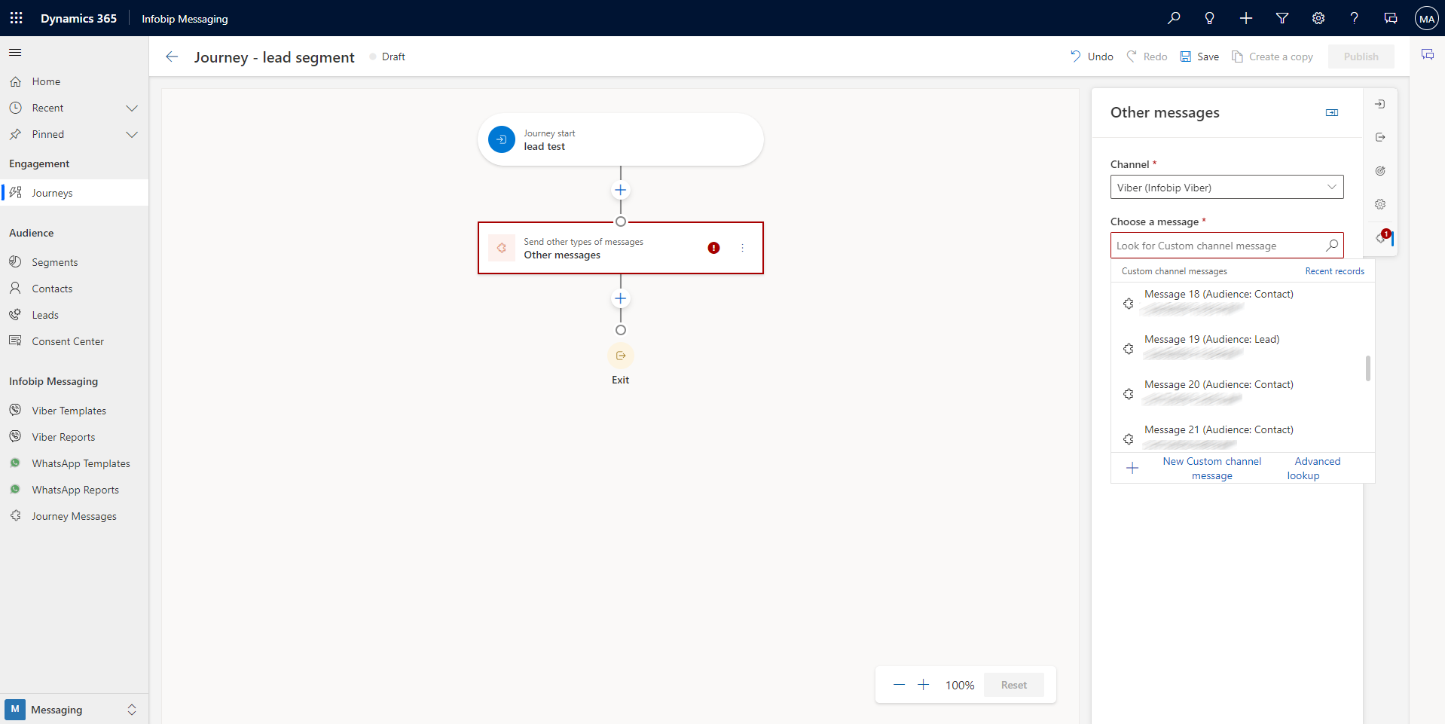This screenshot has width=1445, height=724.
Task: Select the Other messages journey tile
Action: (x=620, y=248)
